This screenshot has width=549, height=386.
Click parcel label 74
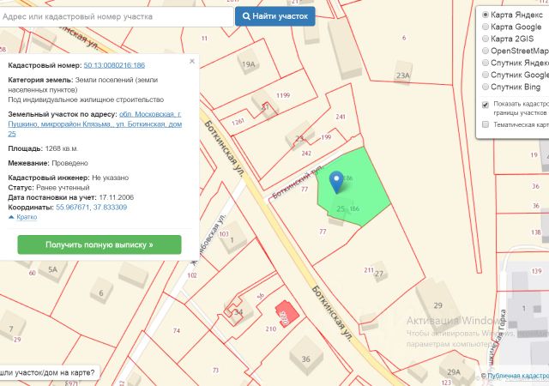tap(177, 330)
